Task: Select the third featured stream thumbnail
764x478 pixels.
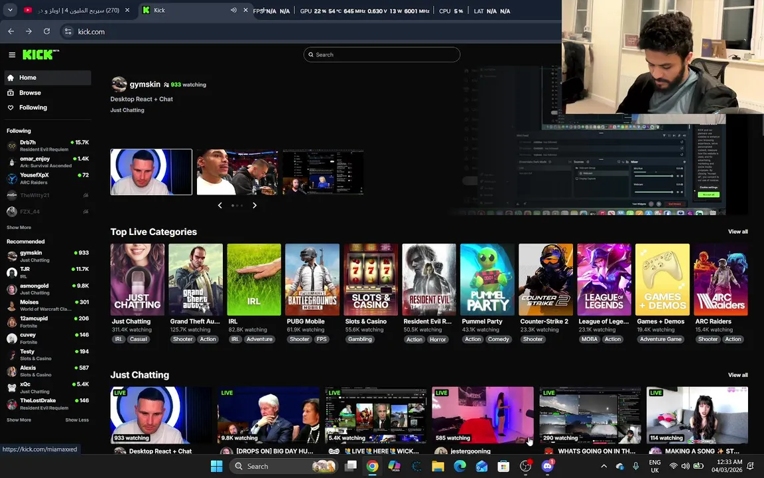Action: [323, 172]
